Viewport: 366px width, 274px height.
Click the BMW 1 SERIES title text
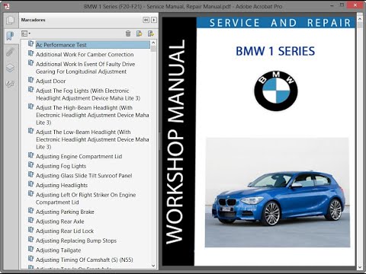tap(275, 51)
